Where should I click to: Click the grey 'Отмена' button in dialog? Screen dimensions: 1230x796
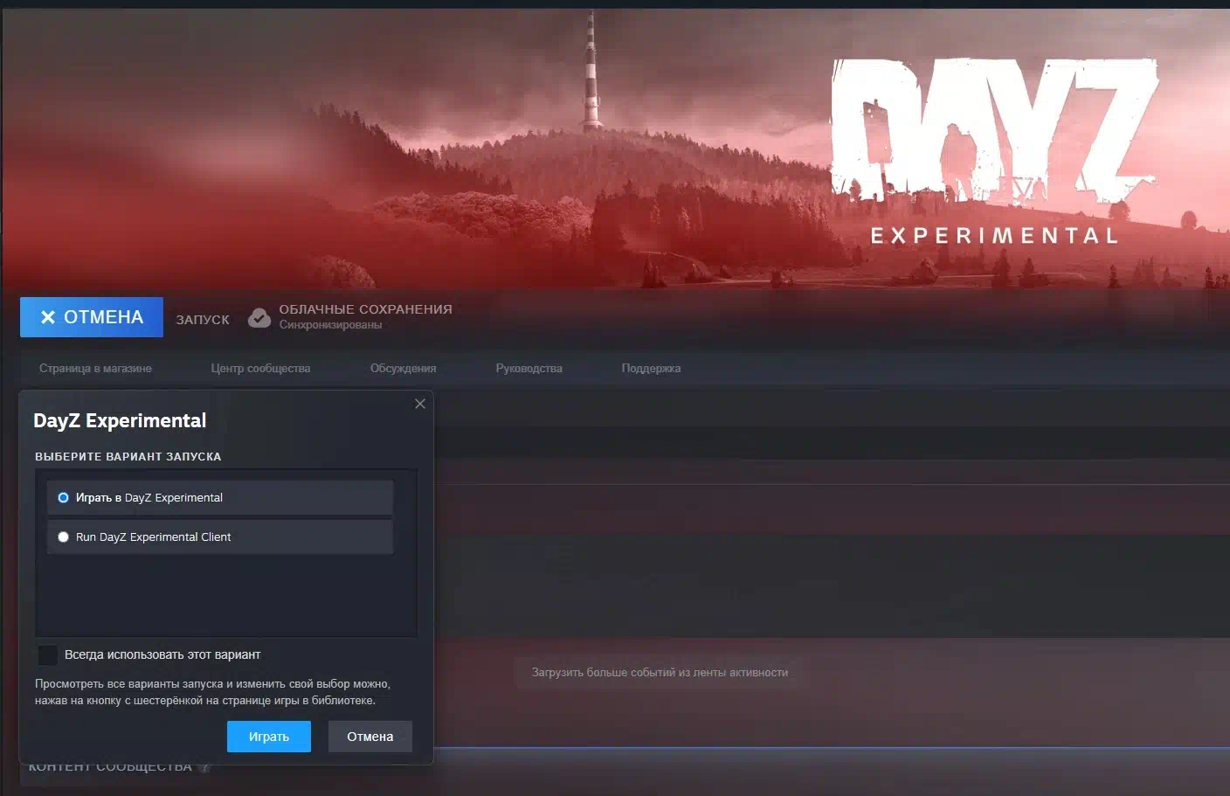click(370, 737)
